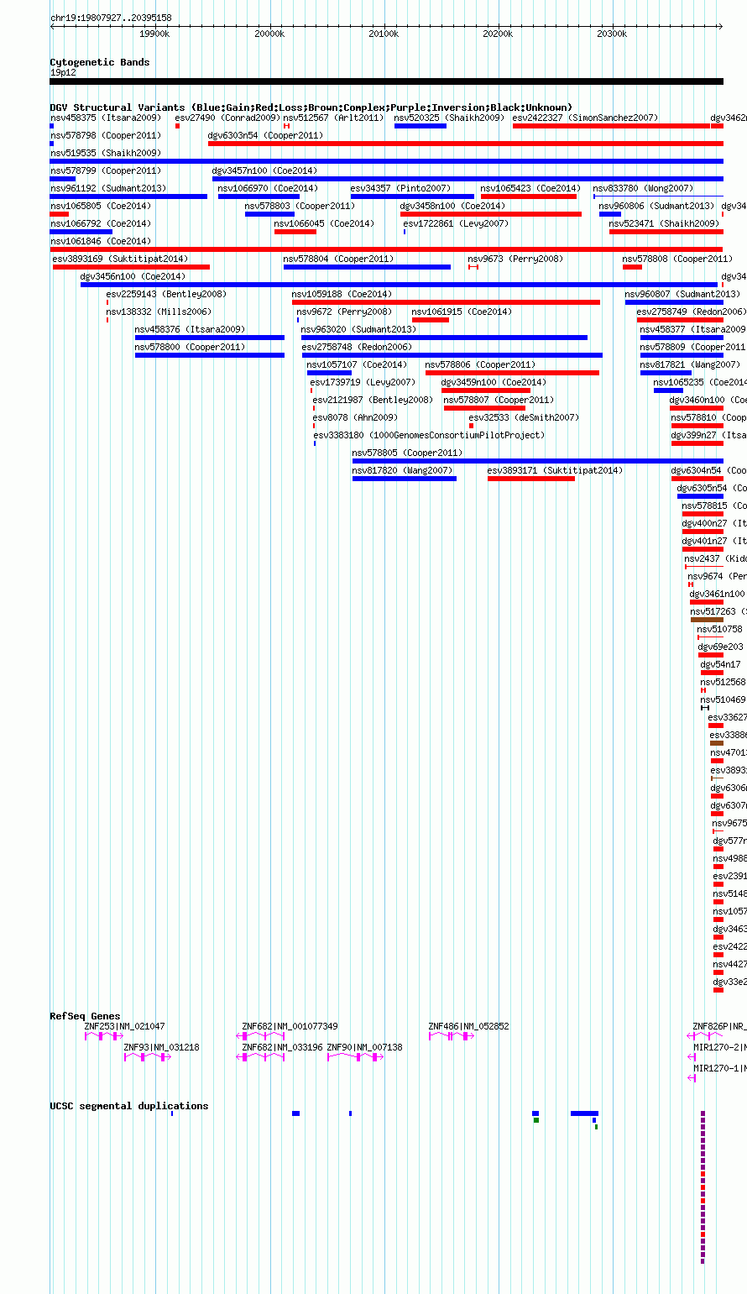Click the nsv1057107 (Coe2014) label
This screenshot has width=747, height=1294.
357,364
